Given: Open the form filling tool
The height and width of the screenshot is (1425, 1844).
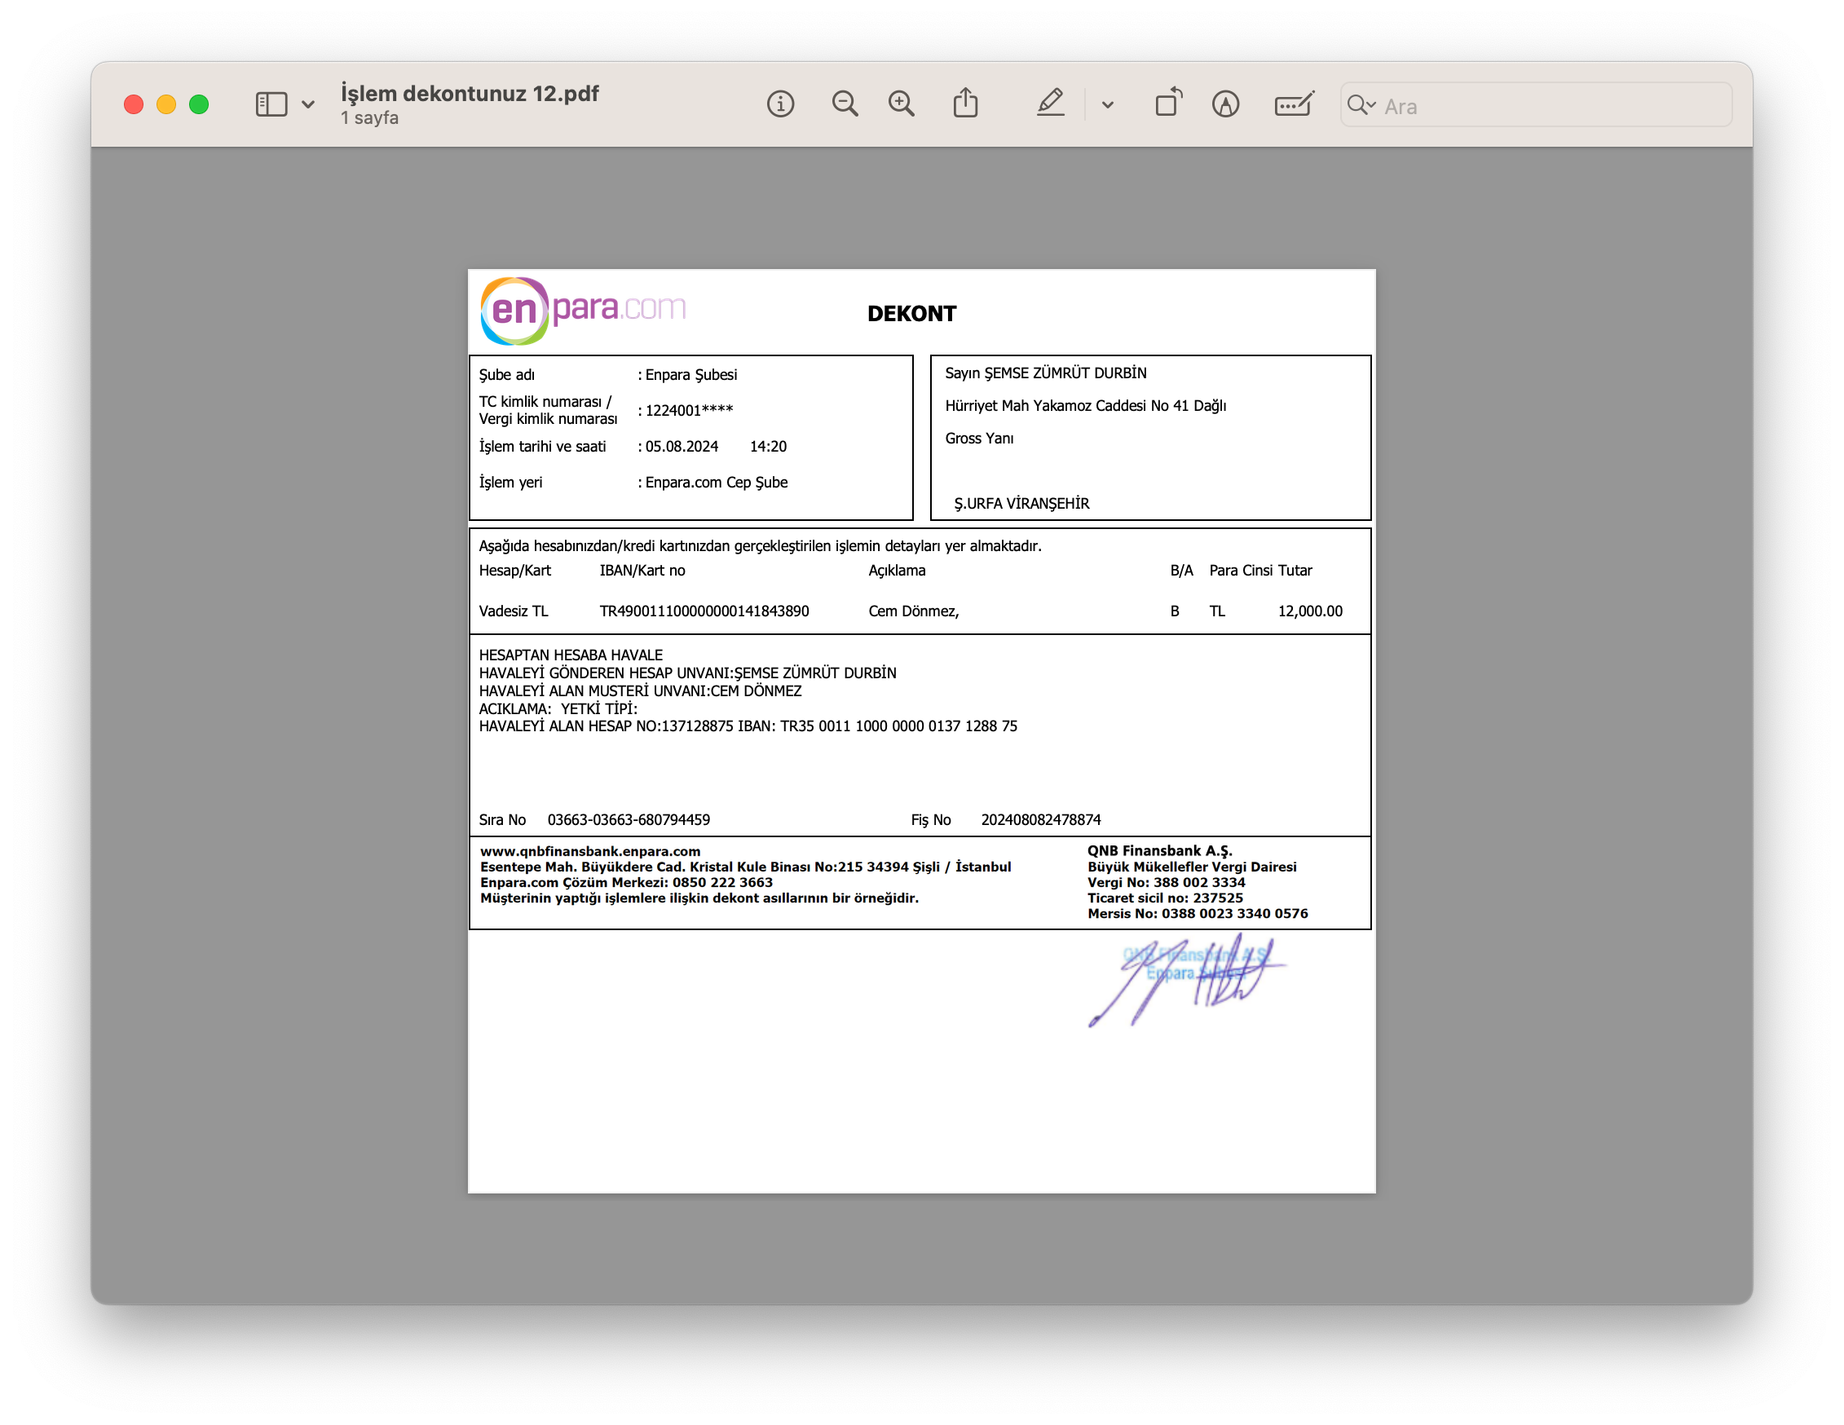Looking at the screenshot, I should pos(1294,104).
